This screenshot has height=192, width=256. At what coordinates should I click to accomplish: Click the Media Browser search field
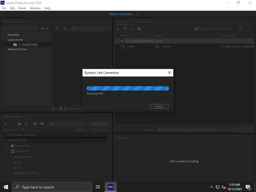(x=91, y=28)
